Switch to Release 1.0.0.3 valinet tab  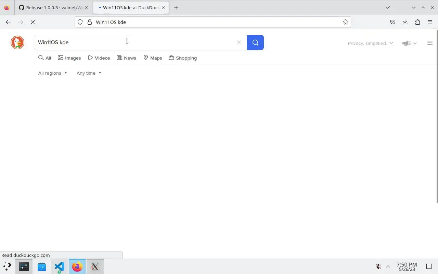click(x=53, y=8)
